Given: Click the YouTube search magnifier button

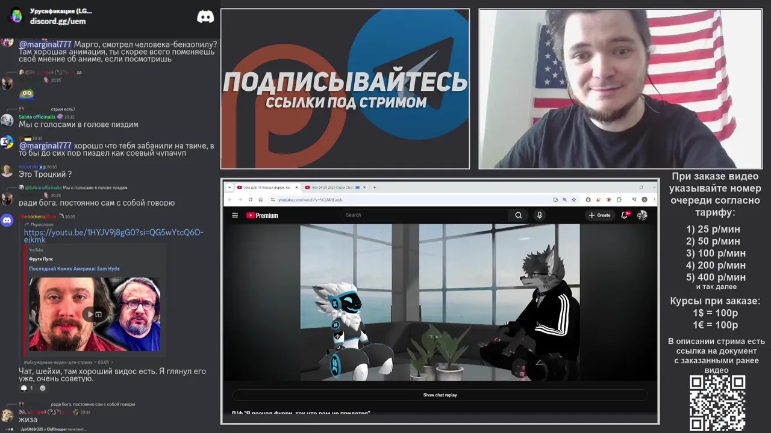Looking at the screenshot, I should coord(518,215).
